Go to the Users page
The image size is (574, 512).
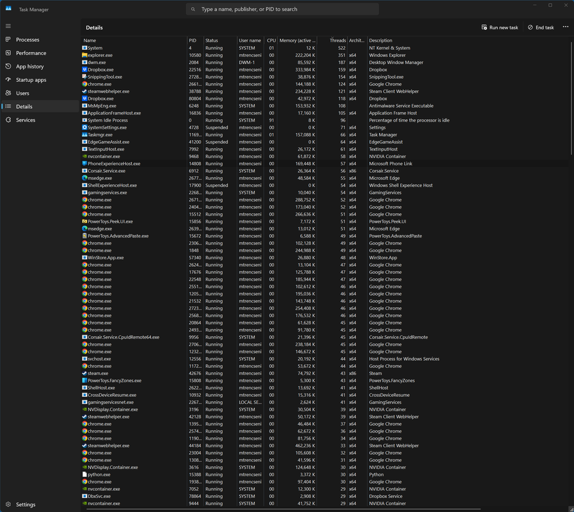pos(40,93)
